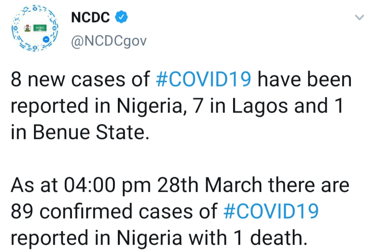Click the 'As at 04:00 pm 28th March' text
The width and height of the screenshot is (373, 252).
click(x=136, y=185)
